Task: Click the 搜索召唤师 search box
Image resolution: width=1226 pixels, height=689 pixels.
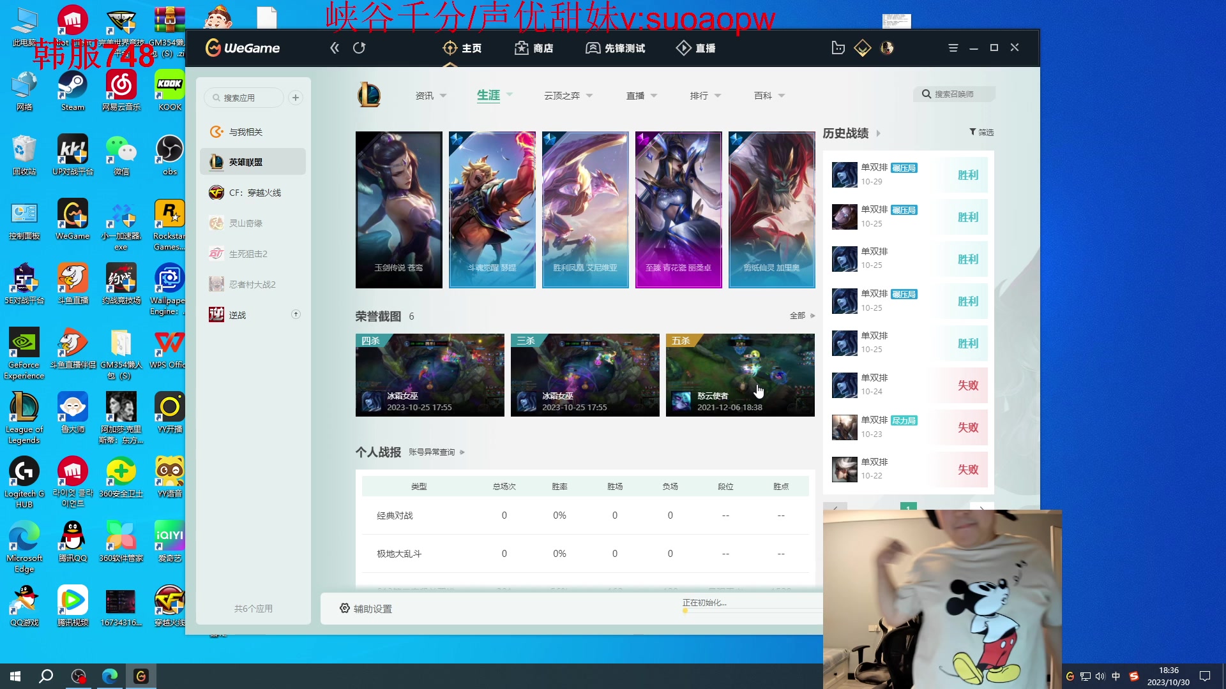Action: tap(954, 94)
